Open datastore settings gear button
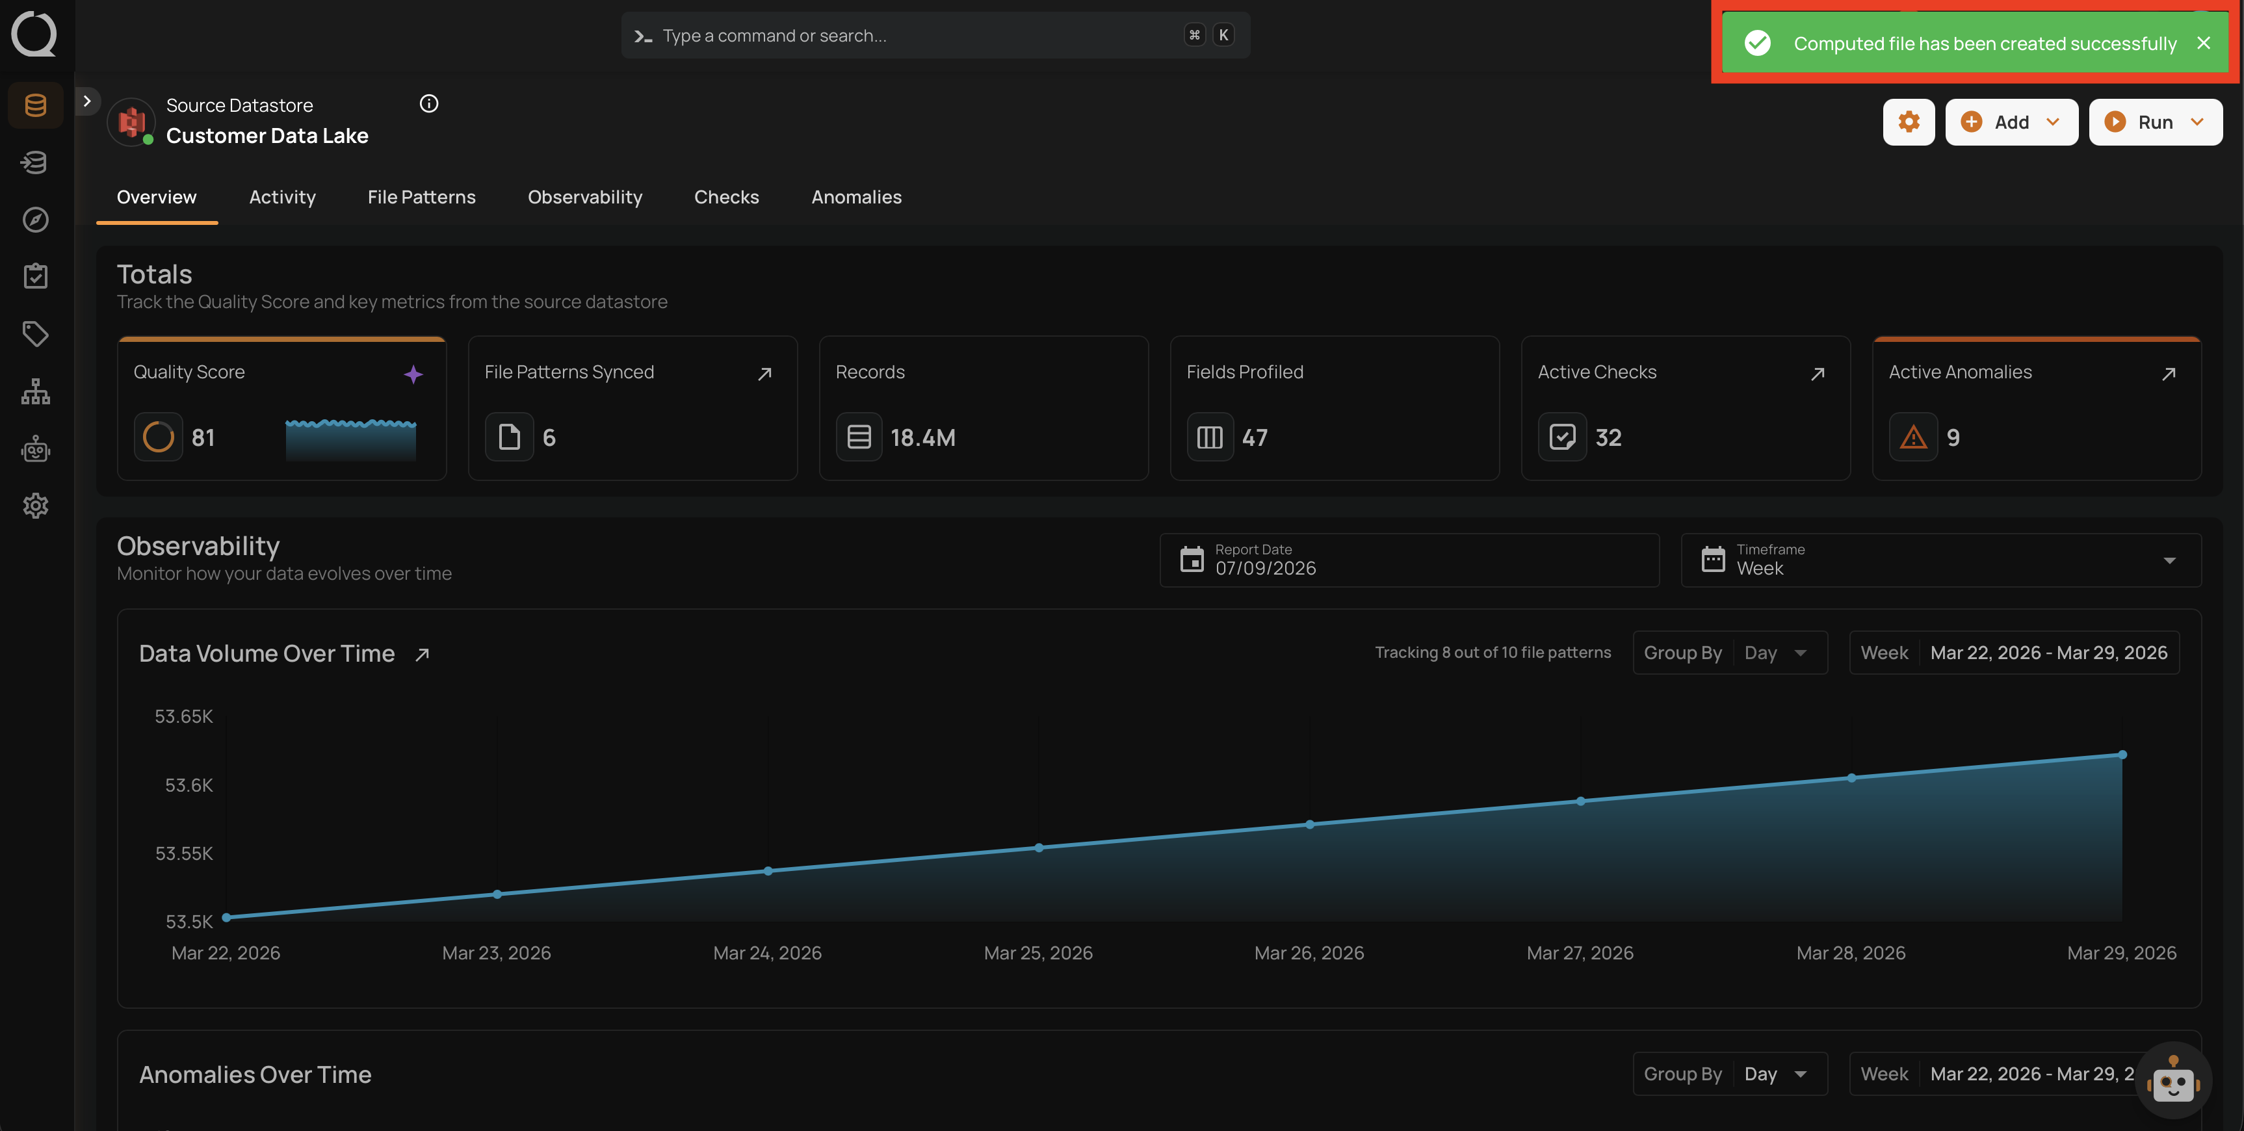 click(1909, 122)
